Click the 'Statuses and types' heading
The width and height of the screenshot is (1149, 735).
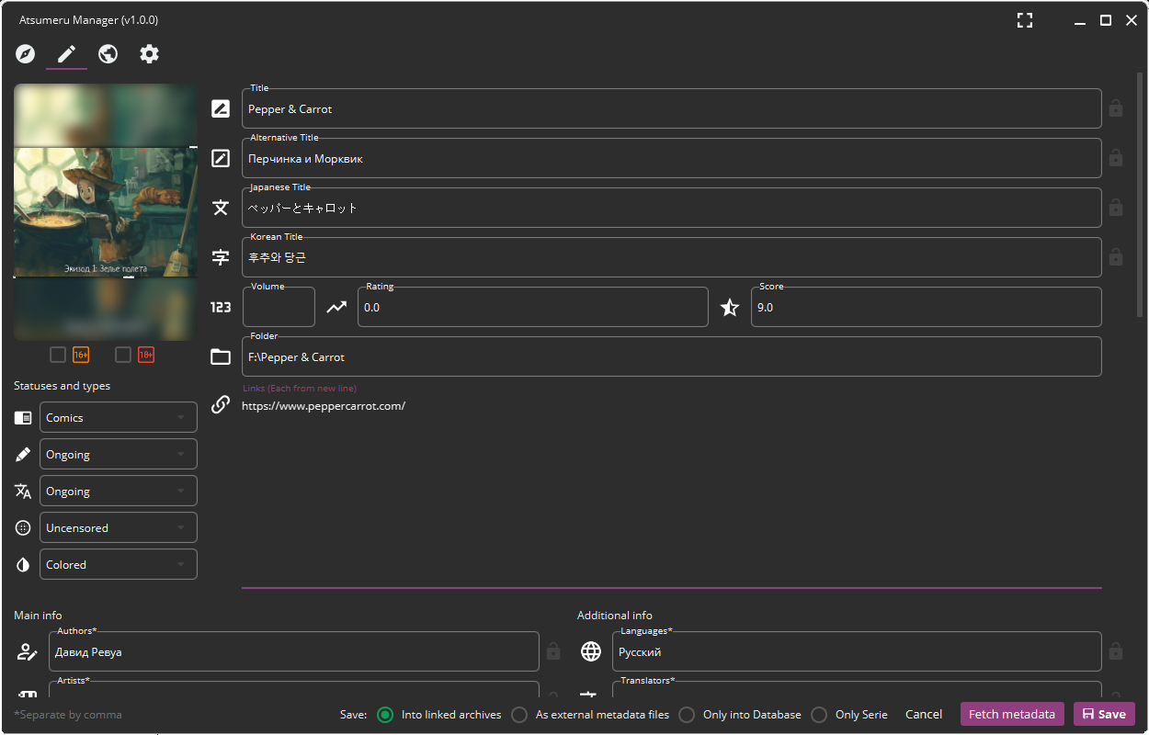62,386
